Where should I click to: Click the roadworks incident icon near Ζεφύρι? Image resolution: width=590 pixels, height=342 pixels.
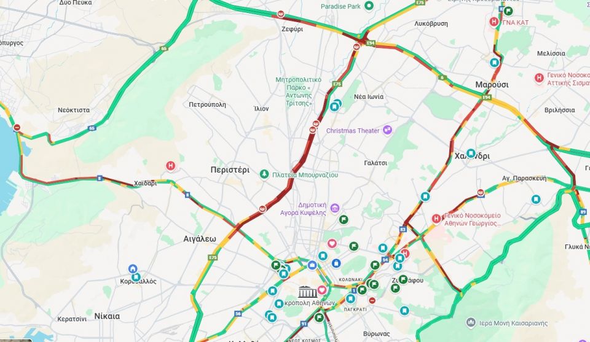click(281, 14)
